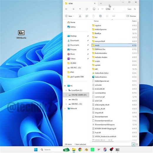Open Chrome from the taskbar
Viewport: 153px width, 153px height.
80,150
